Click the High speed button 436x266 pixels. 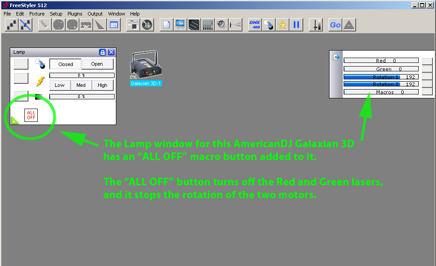tap(102, 85)
